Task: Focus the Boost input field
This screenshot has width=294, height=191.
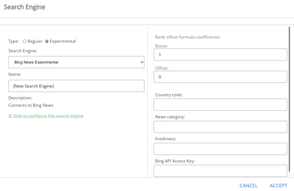Action: pyautogui.click(x=220, y=54)
